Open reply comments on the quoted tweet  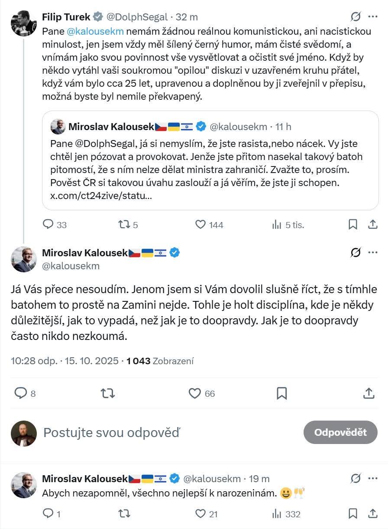[48, 224]
